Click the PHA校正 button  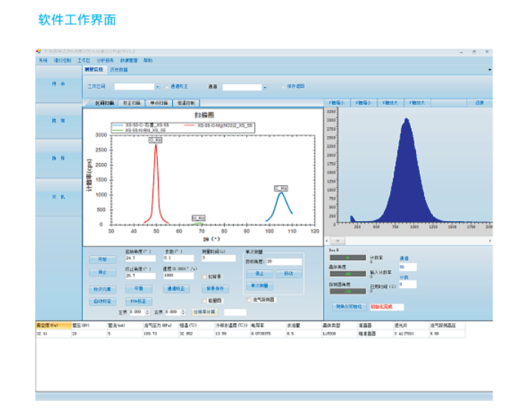click(138, 301)
